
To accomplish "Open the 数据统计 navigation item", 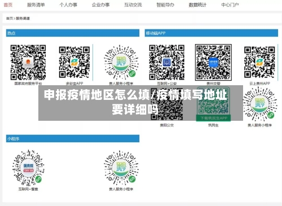I will (197, 5).
